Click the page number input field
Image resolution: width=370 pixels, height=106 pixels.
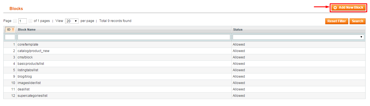(x=23, y=21)
